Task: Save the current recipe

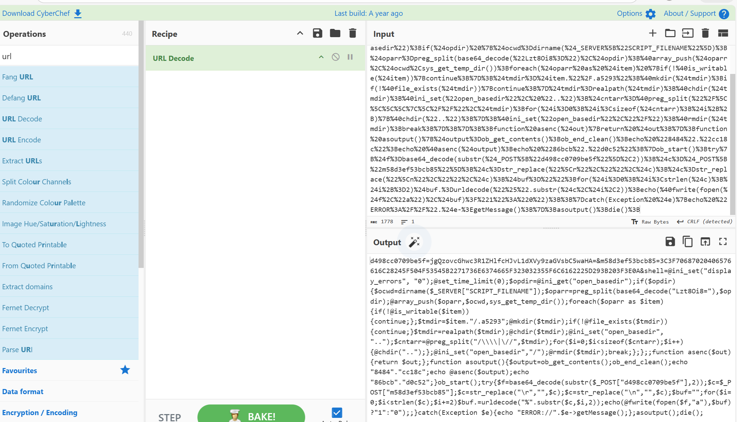Action: click(317, 33)
